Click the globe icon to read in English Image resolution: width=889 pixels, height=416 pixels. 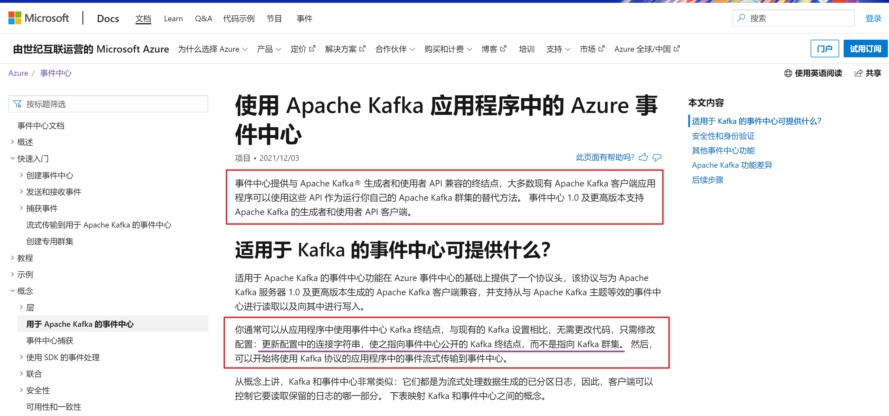pyautogui.click(x=788, y=73)
